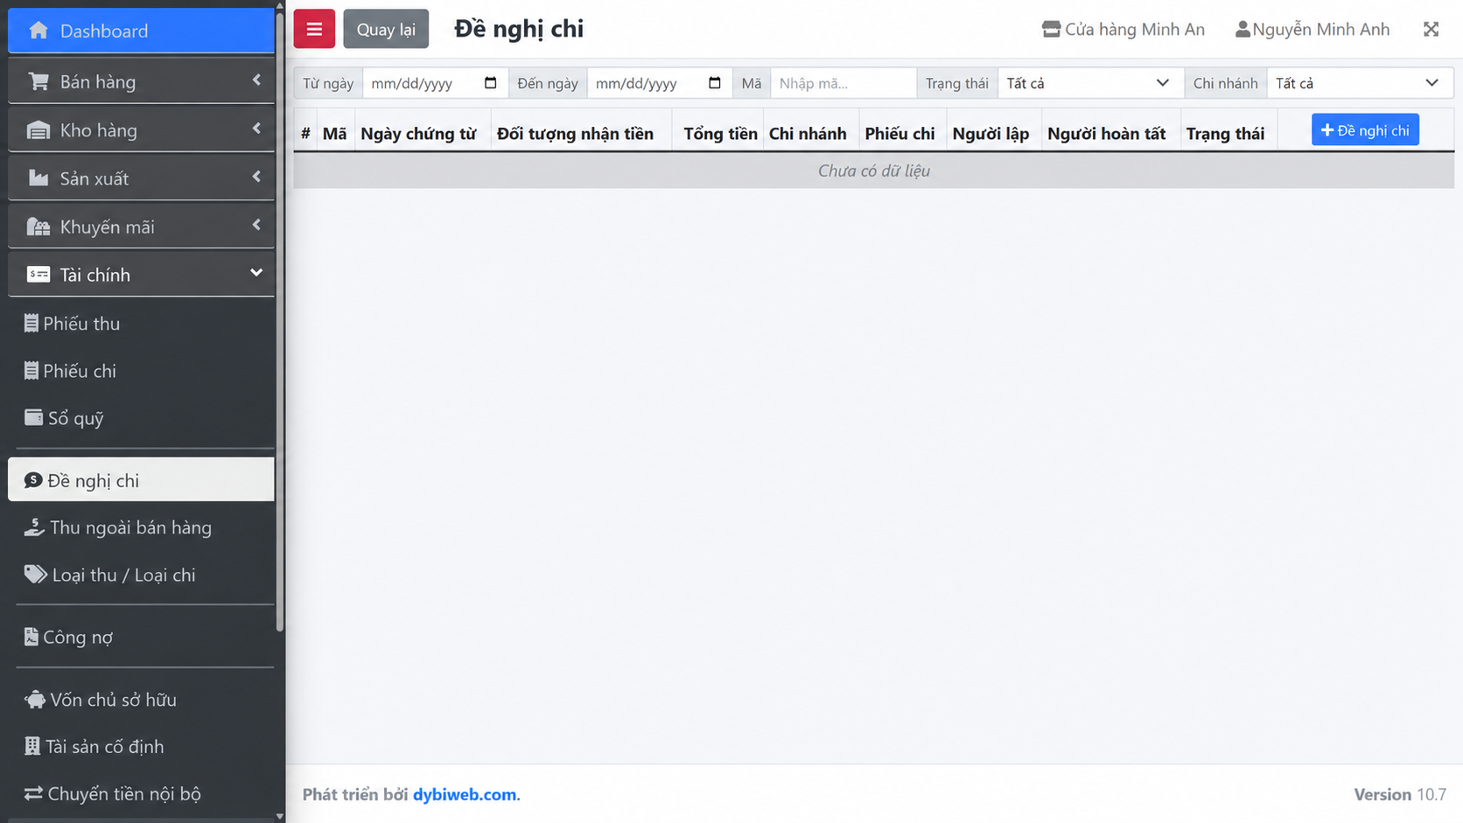Select Thu ngoài bán hàng menu item

pos(142,527)
